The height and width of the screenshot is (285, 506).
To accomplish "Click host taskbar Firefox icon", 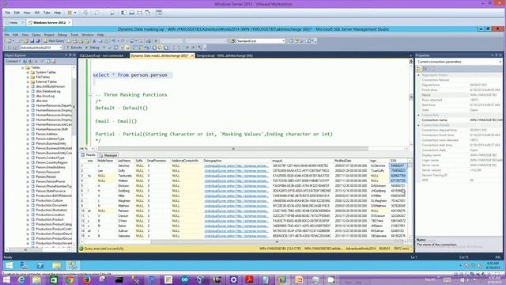I will click(x=86, y=279).
